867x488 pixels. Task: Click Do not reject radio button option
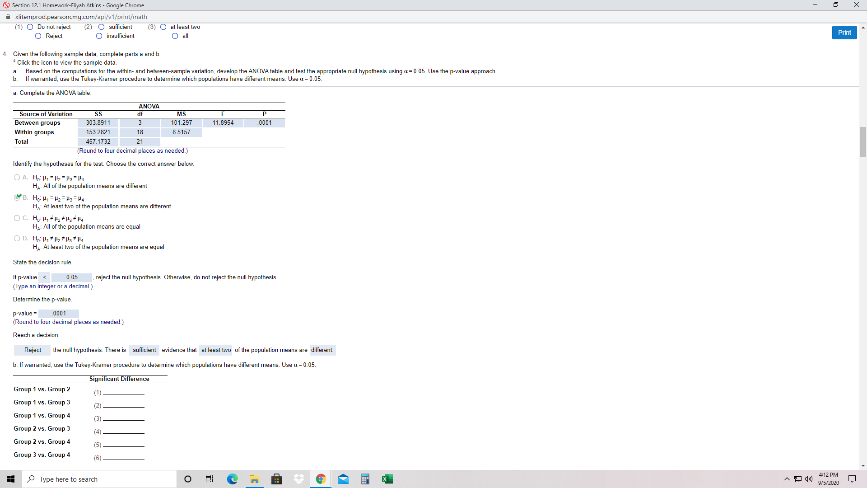click(39, 26)
